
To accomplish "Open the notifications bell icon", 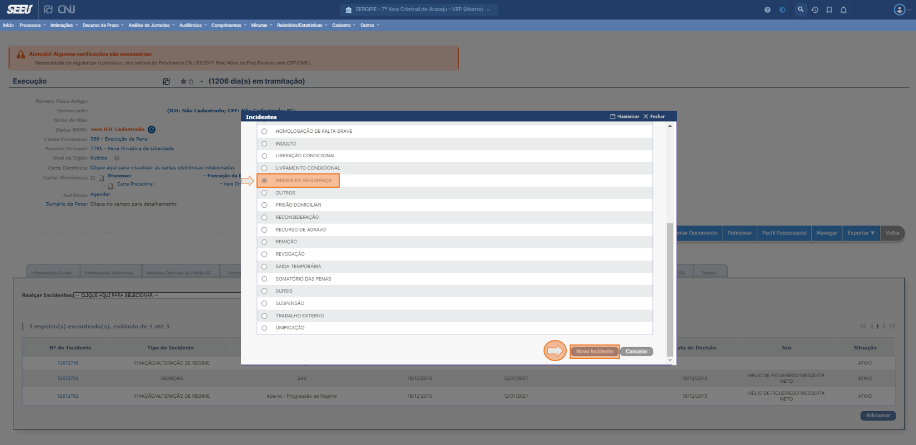I will (844, 9).
